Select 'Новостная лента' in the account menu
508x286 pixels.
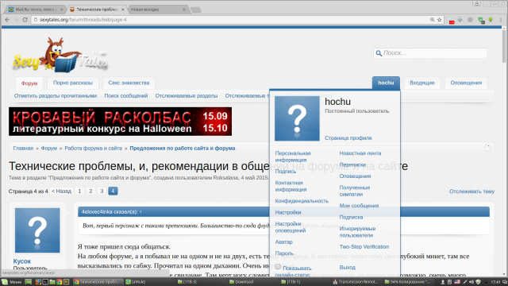(x=360, y=153)
